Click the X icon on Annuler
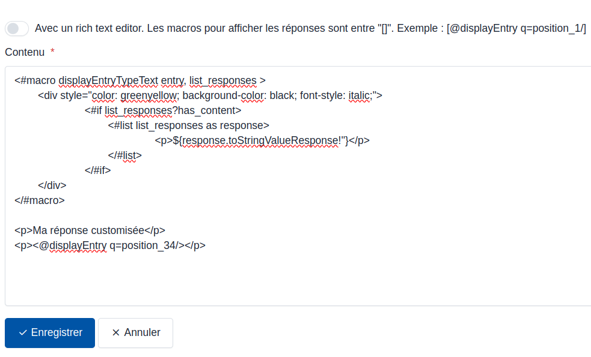 click(116, 332)
